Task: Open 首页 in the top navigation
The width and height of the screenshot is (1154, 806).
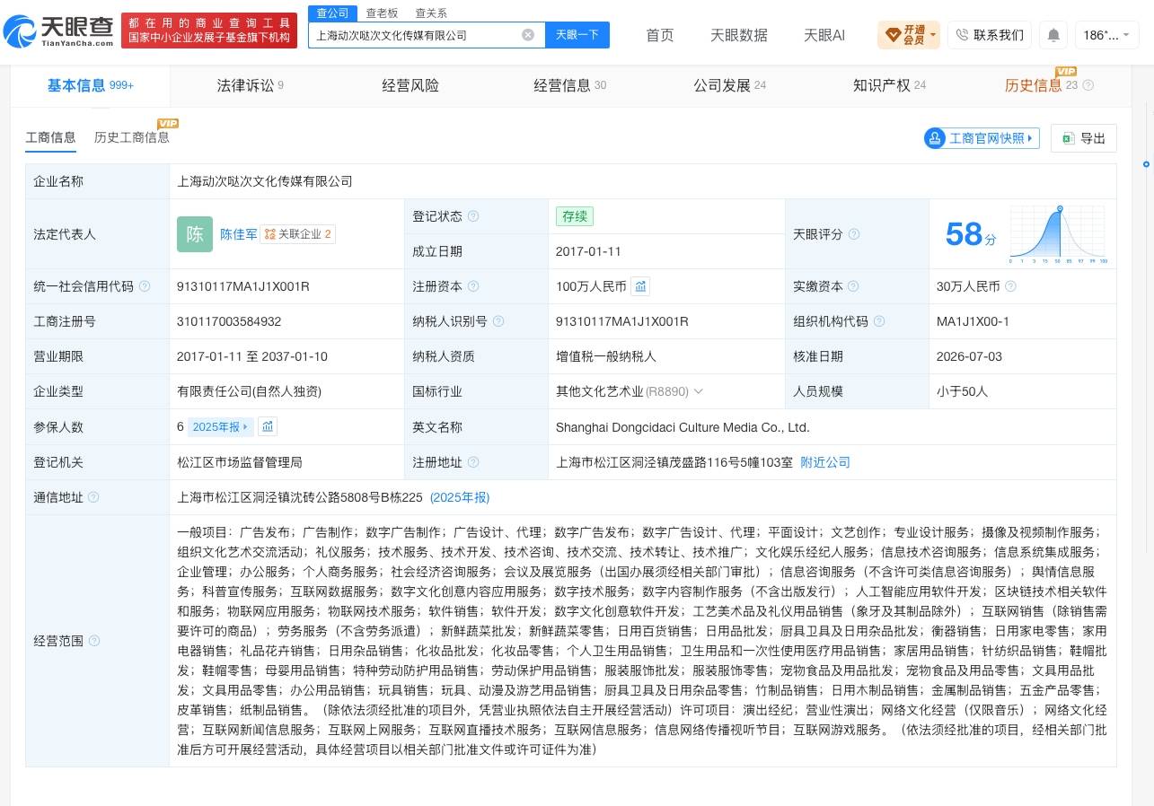Action: tap(660, 35)
